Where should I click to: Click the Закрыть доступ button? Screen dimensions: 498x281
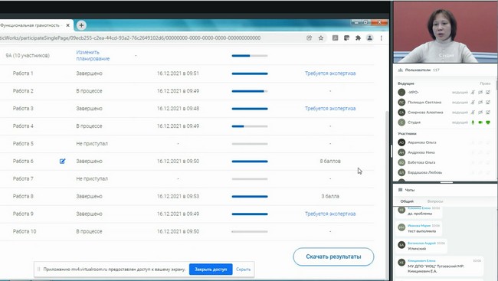click(211, 270)
